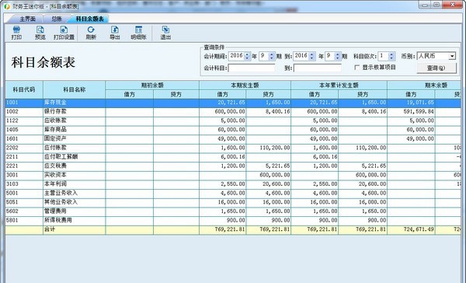Click the 期初余额 column header
Screen dimensions: 466x283
(152, 85)
